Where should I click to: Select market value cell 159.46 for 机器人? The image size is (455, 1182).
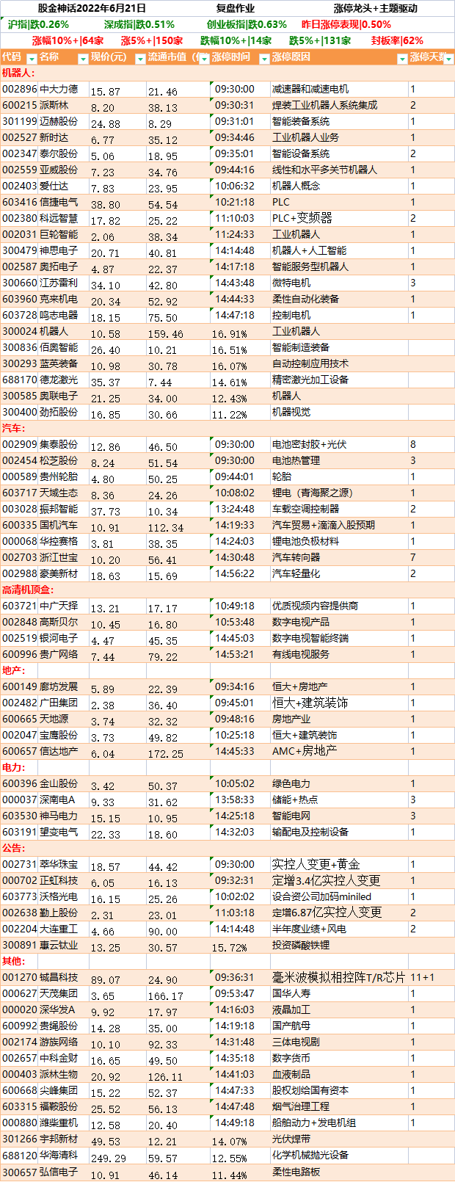pyautogui.click(x=178, y=331)
